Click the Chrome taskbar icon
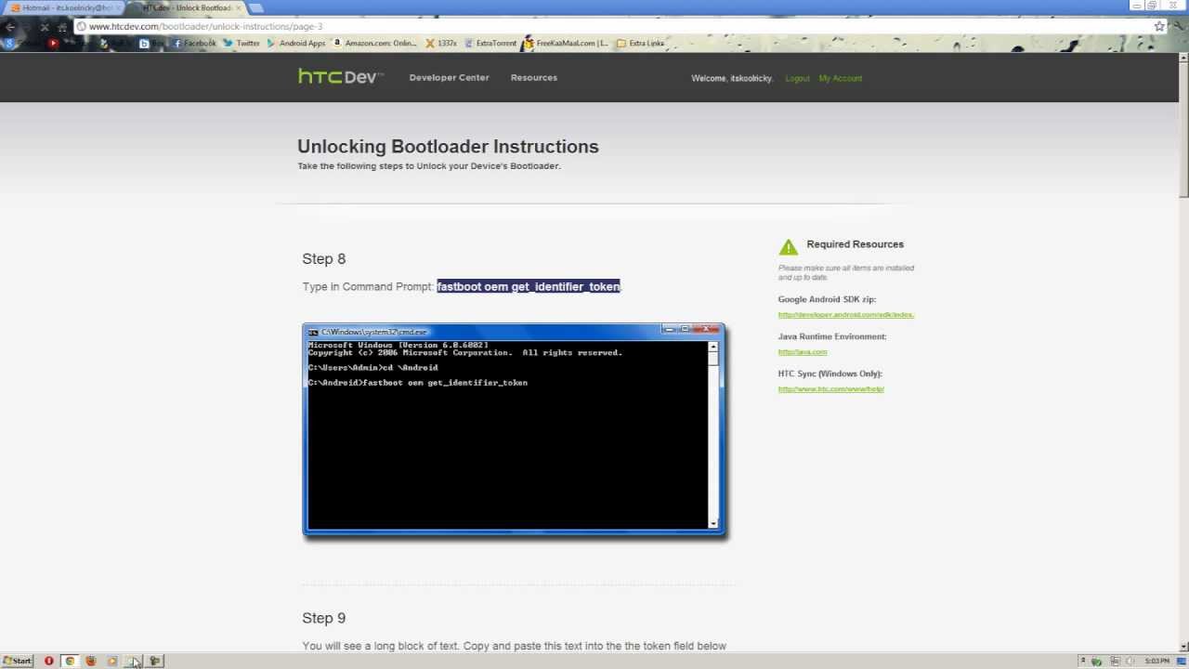Screen dimensions: 1189x669 [x=70, y=661]
